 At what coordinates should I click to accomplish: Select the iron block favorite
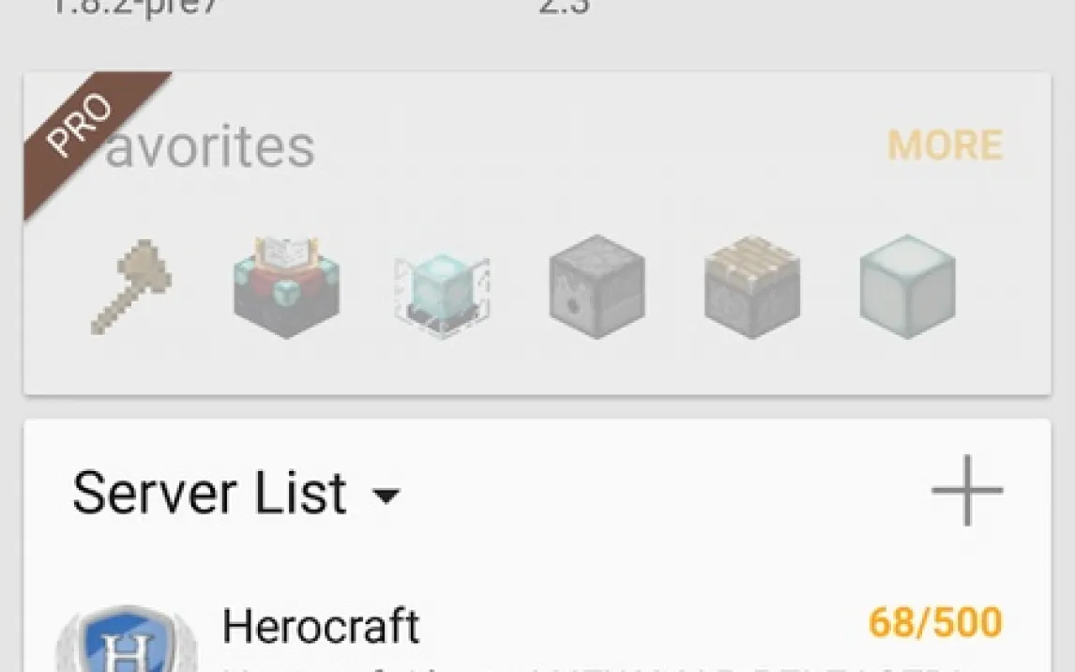tap(907, 286)
